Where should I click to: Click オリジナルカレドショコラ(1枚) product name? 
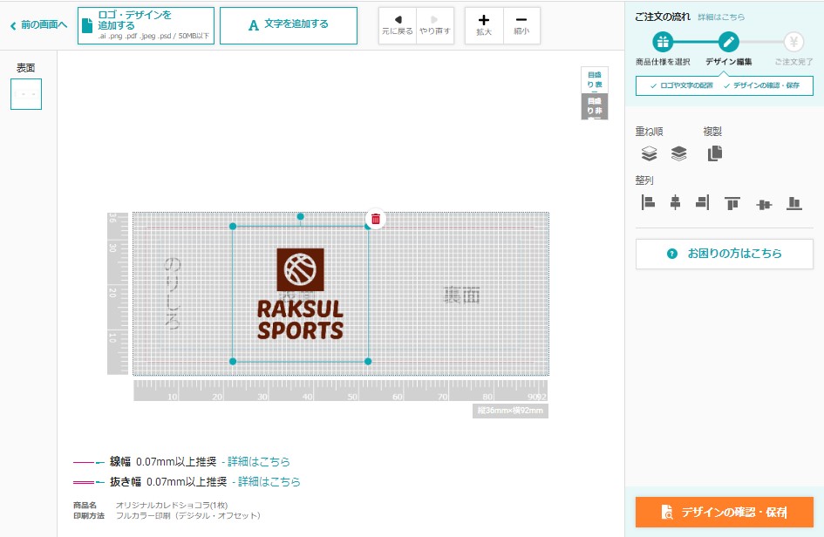point(171,505)
